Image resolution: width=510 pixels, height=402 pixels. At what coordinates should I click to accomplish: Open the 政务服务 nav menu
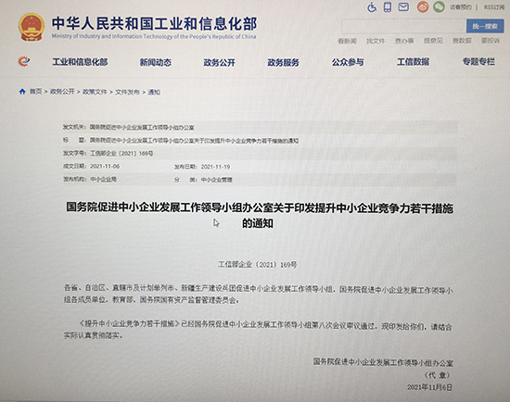coord(283,62)
